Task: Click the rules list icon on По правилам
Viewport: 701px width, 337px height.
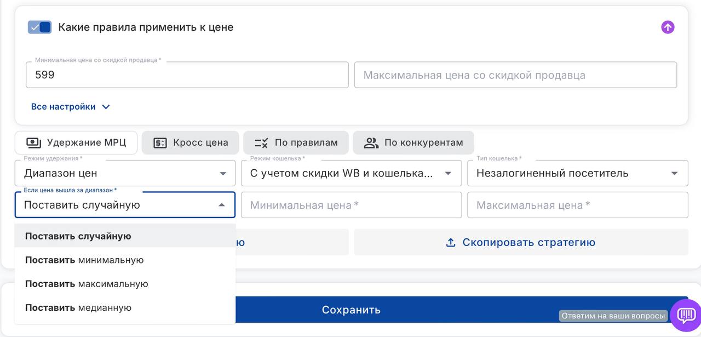Action: pyautogui.click(x=261, y=143)
